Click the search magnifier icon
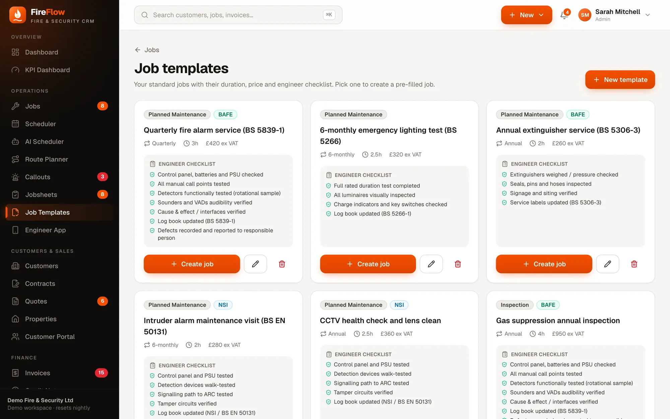670x419 pixels. pos(145,15)
